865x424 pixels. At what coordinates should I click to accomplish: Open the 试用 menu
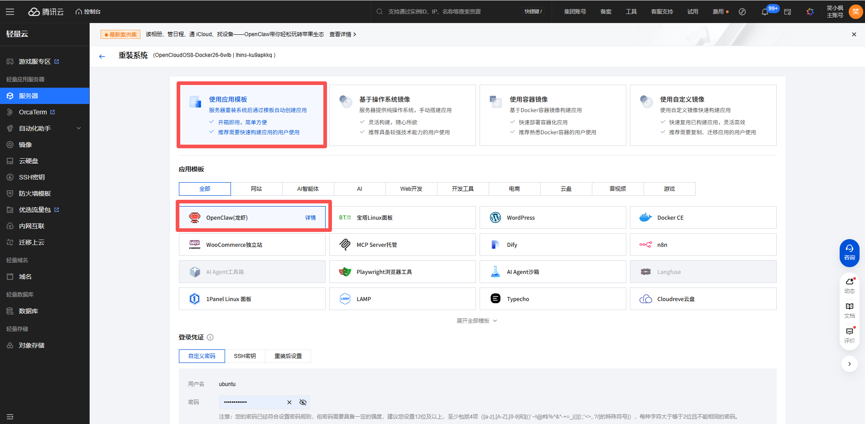(x=693, y=12)
